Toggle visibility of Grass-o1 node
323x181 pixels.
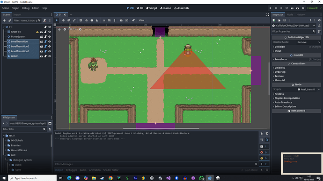[50, 32]
